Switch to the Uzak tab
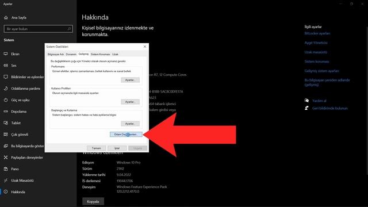 click(x=115, y=54)
